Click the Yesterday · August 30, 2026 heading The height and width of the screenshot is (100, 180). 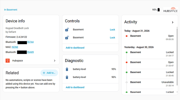[139, 47]
